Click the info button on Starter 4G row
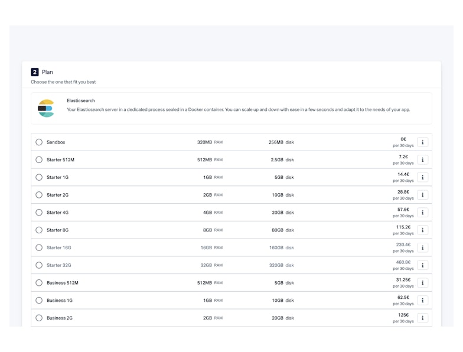Image resolution: width=463 pixels, height=352 pixels. 422,213
